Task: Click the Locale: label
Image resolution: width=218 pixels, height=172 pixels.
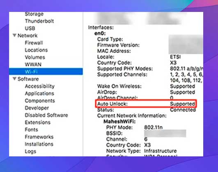Action: tap(106, 57)
